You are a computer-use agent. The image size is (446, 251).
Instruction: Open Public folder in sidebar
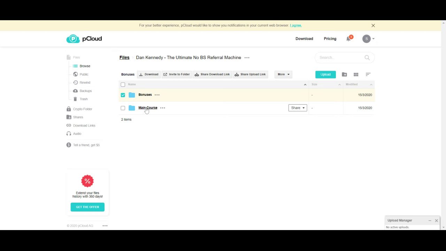[81, 74]
